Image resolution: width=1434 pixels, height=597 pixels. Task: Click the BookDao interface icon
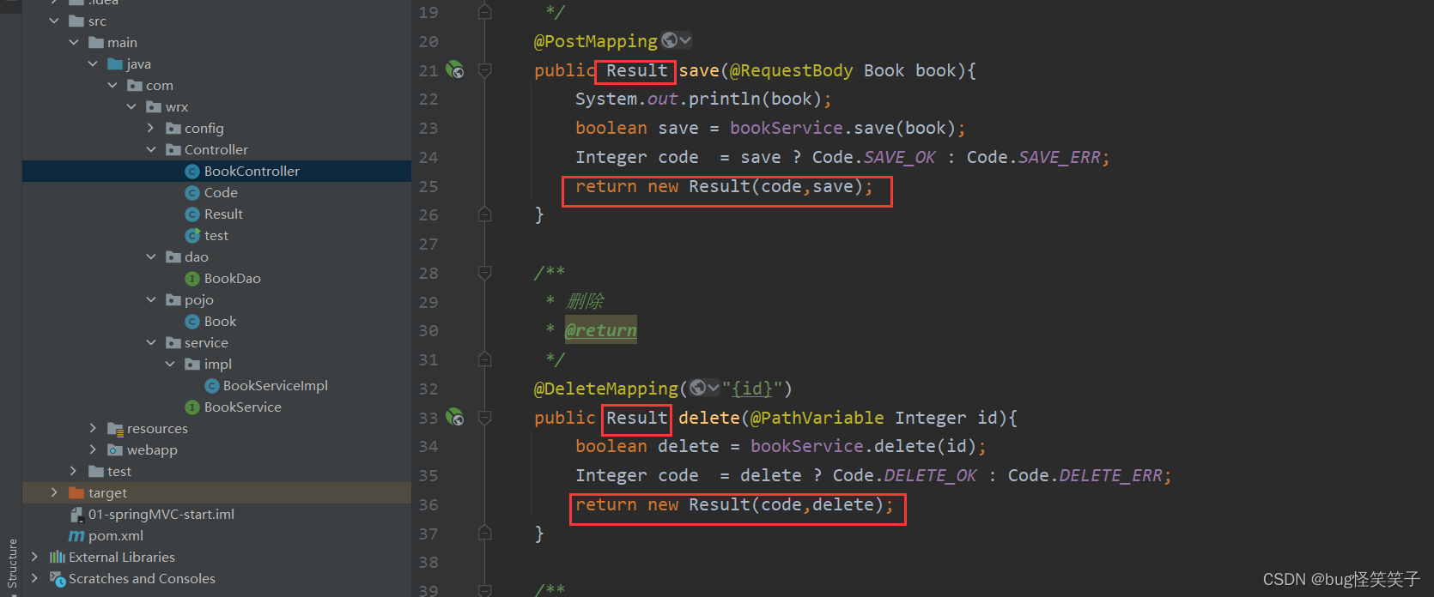click(192, 279)
